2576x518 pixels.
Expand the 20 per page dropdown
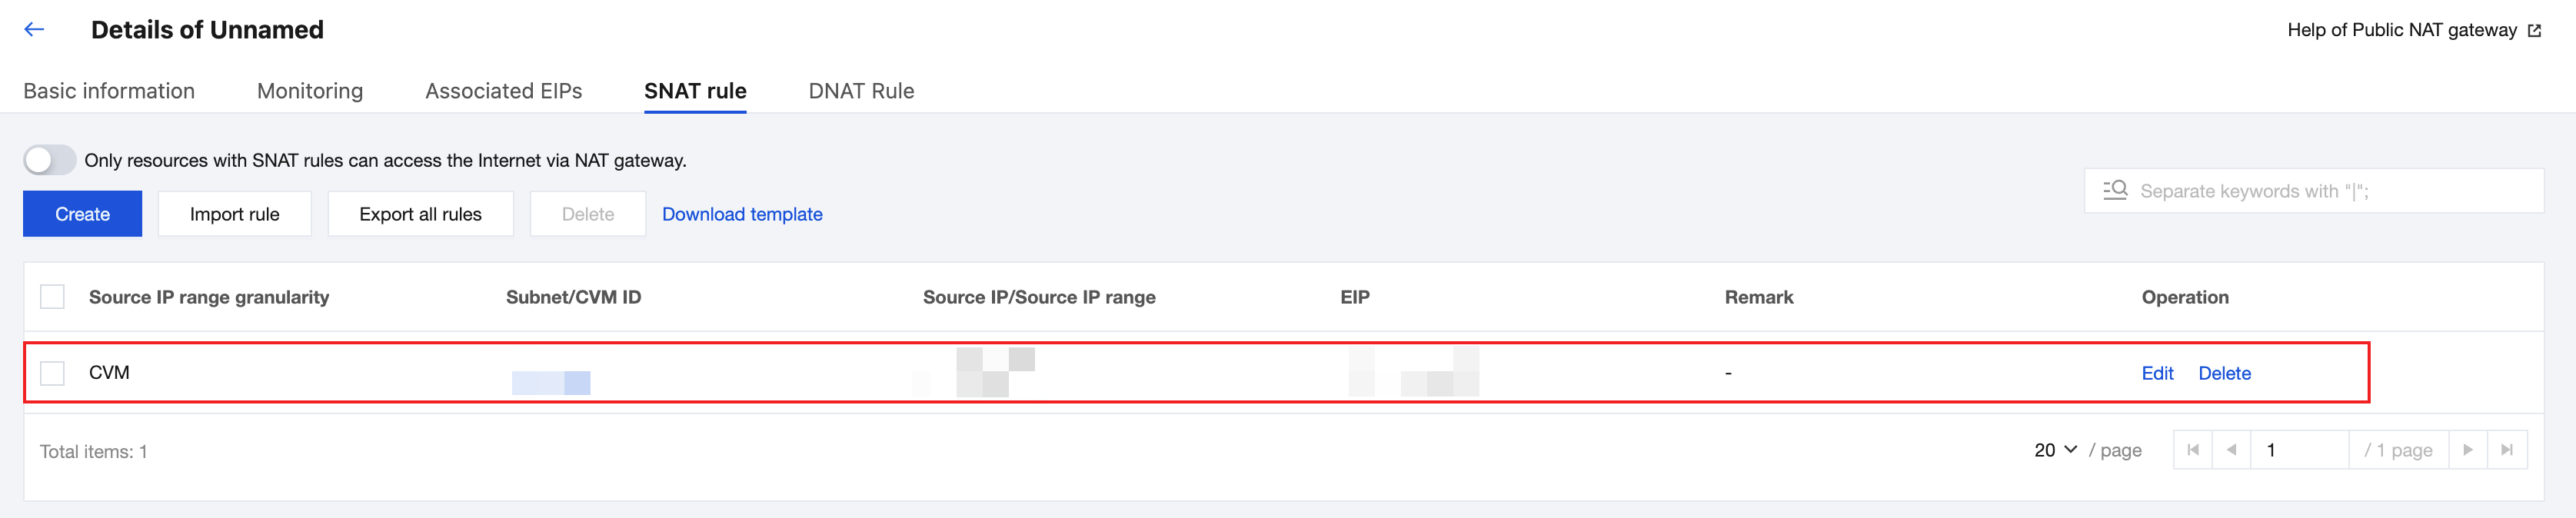tap(2056, 450)
